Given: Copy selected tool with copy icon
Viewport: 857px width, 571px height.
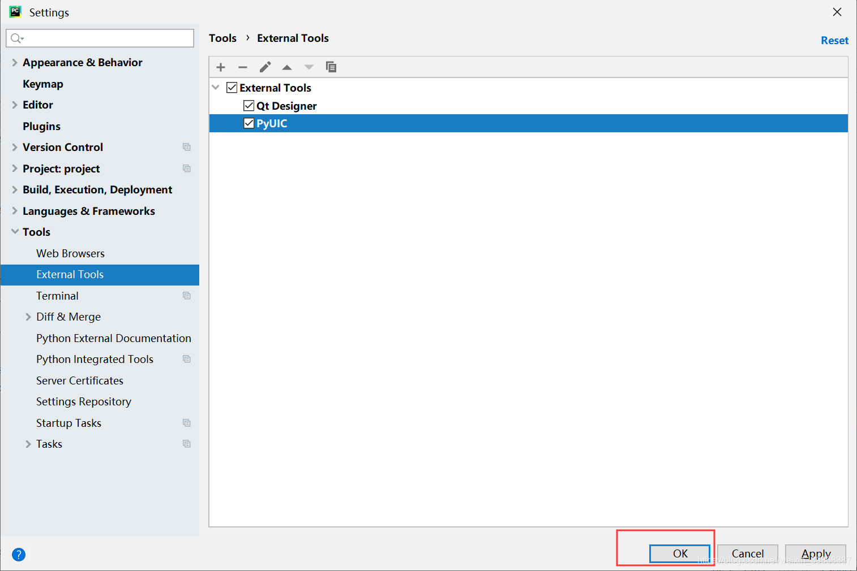Looking at the screenshot, I should tap(331, 67).
